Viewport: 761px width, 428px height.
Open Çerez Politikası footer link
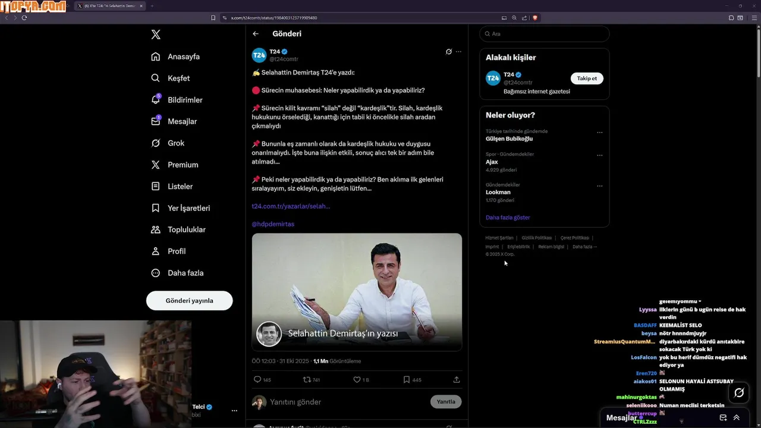click(575, 238)
